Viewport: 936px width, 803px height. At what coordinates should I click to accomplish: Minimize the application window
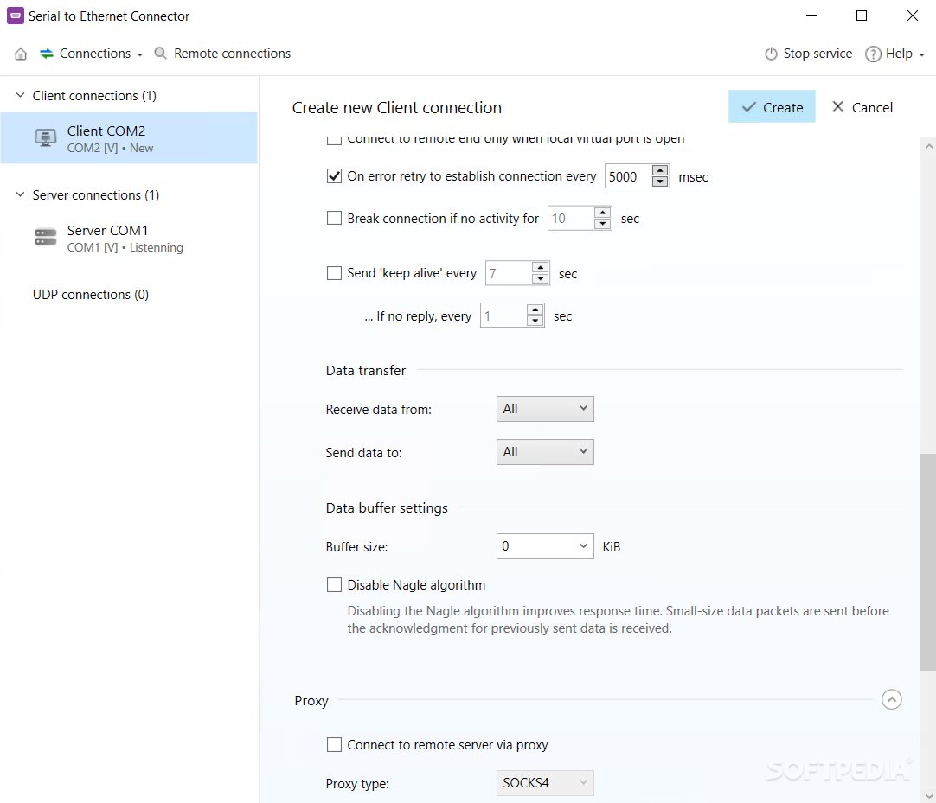(x=811, y=16)
